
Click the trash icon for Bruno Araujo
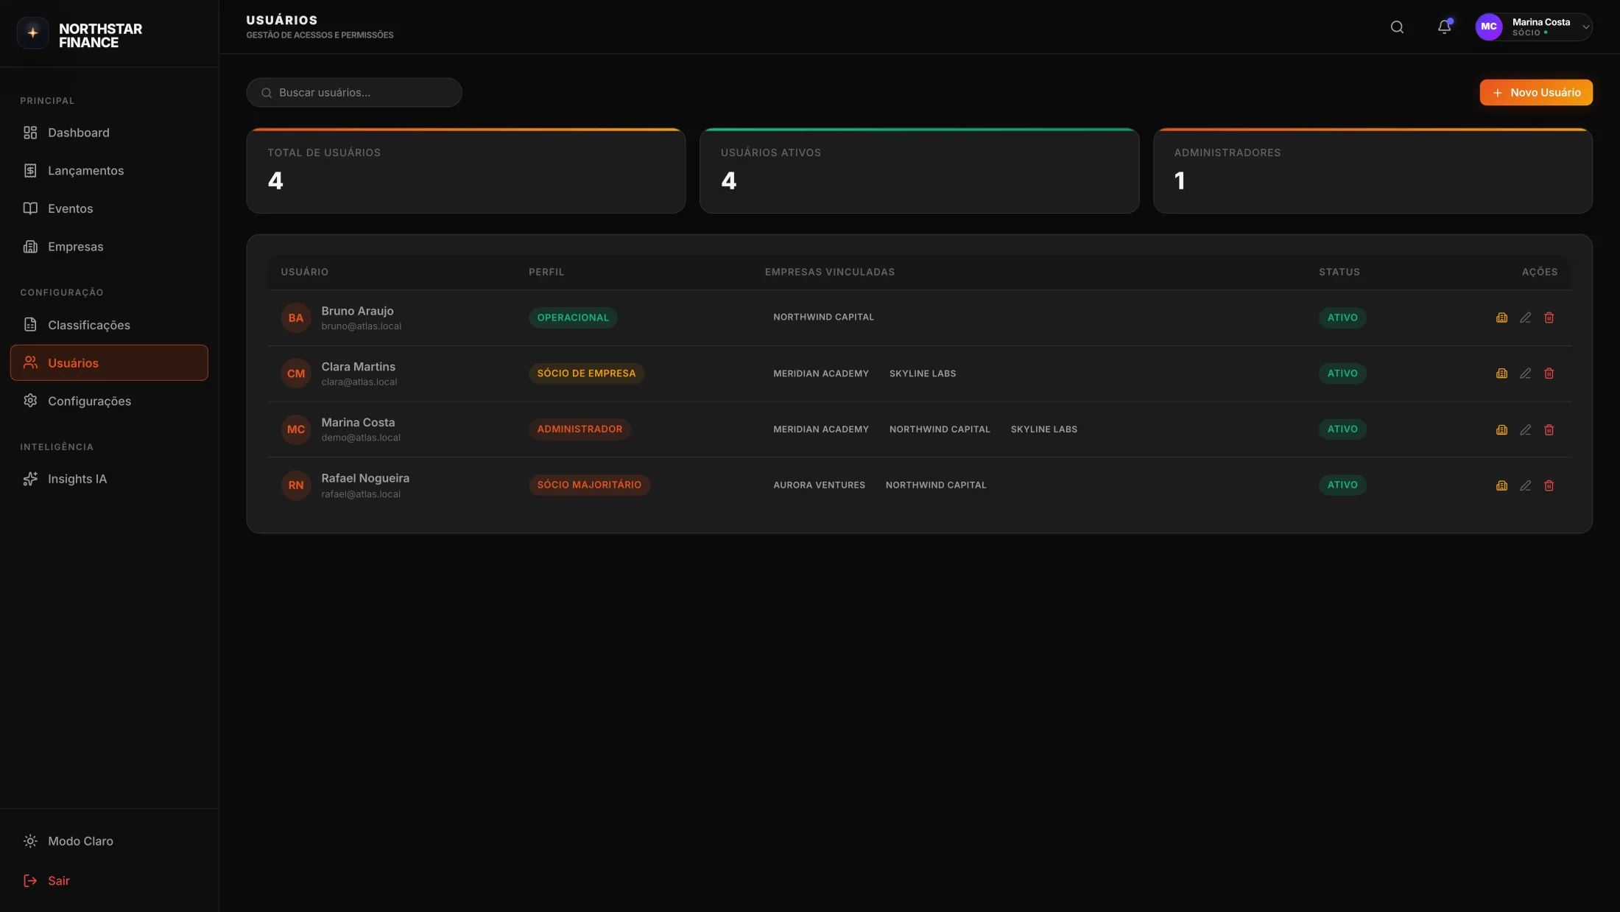1549,318
